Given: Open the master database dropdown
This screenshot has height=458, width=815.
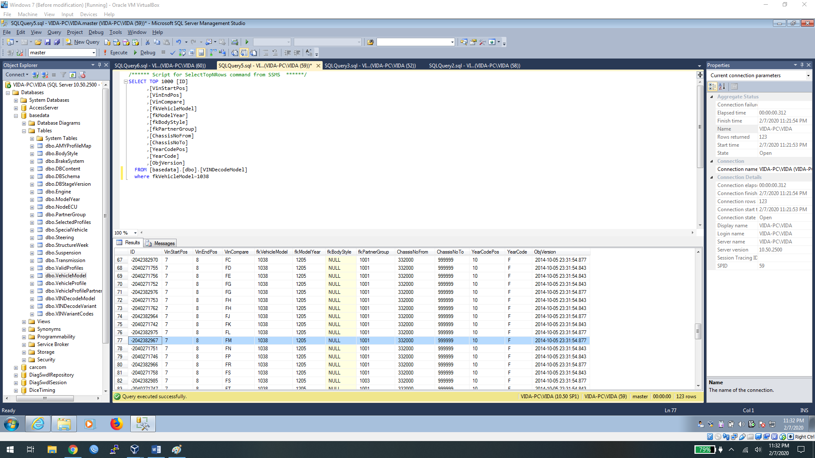Looking at the screenshot, I should (93, 53).
